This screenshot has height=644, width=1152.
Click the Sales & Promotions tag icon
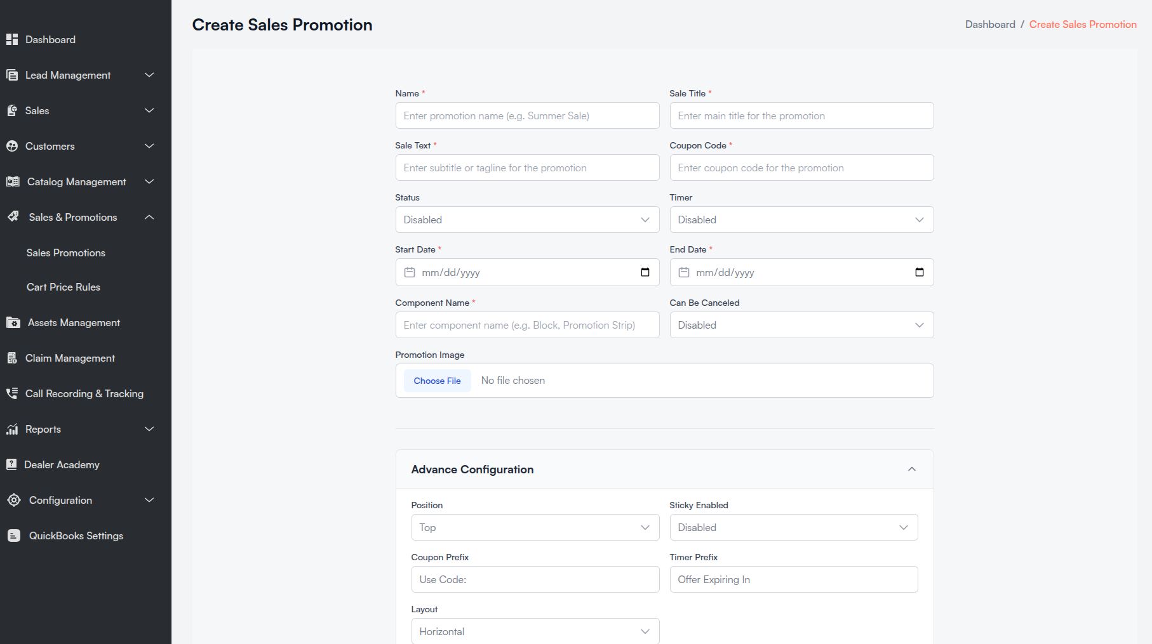13,217
